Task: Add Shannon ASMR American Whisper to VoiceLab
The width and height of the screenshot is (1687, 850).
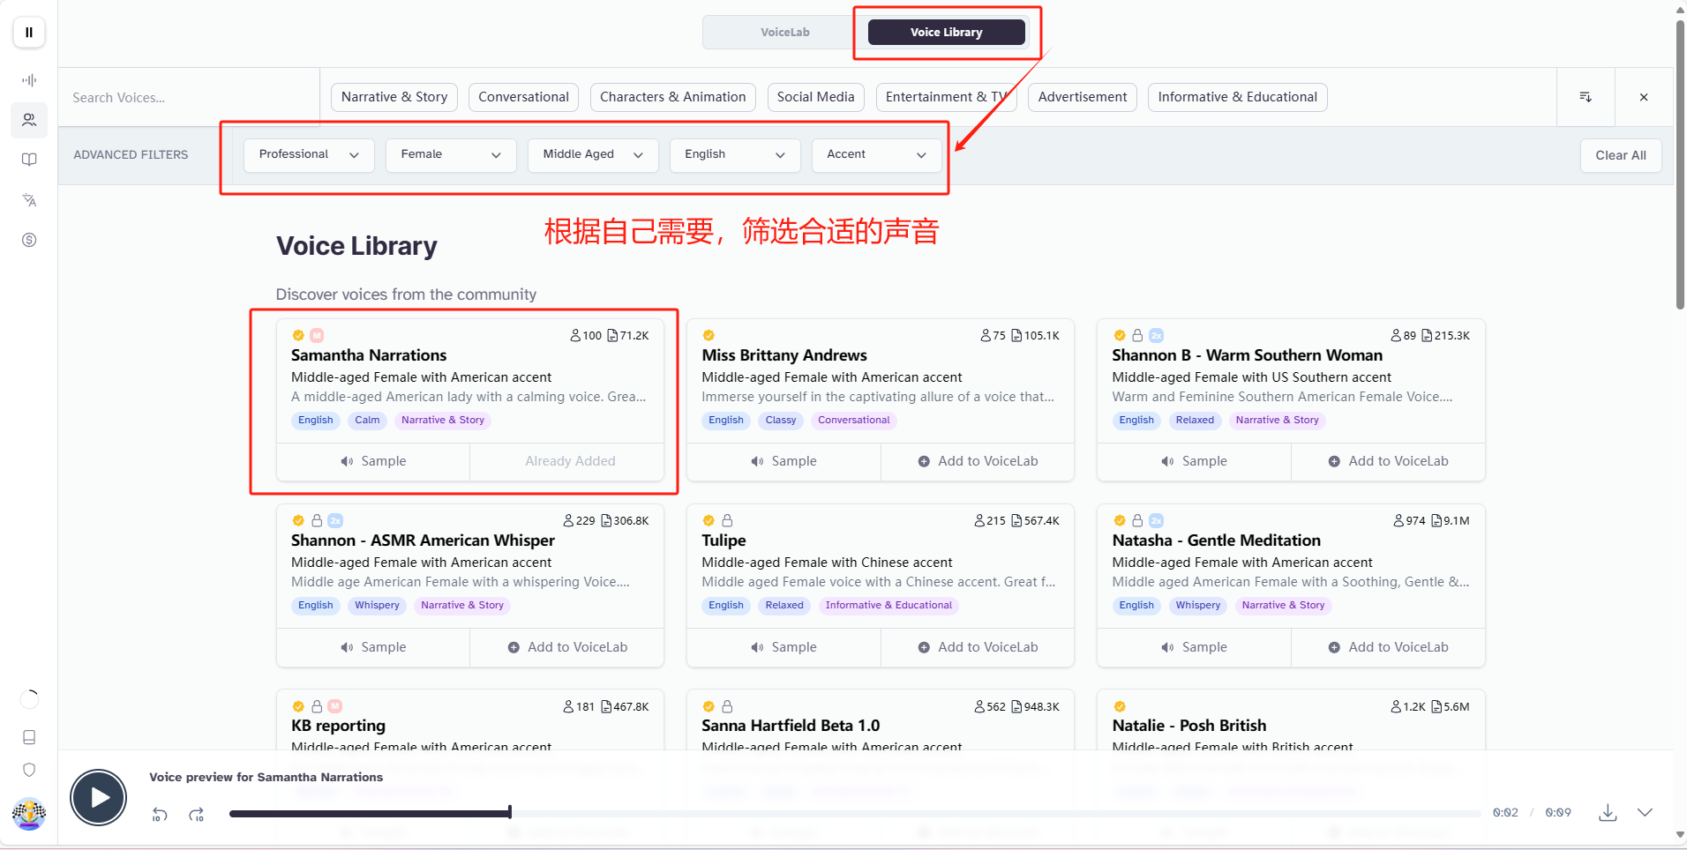Action: click(567, 647)
